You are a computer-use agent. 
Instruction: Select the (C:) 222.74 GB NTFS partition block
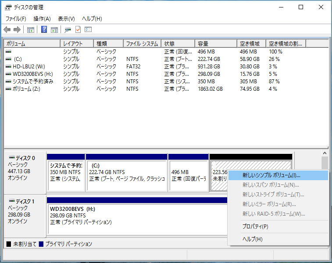(127, 173)
